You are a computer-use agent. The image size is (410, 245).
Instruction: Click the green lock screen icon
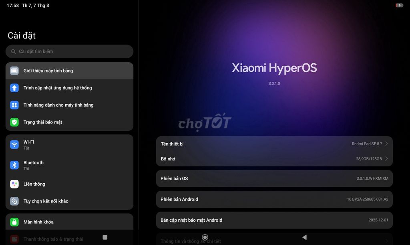pyautogui.click(x=14, y=222)
